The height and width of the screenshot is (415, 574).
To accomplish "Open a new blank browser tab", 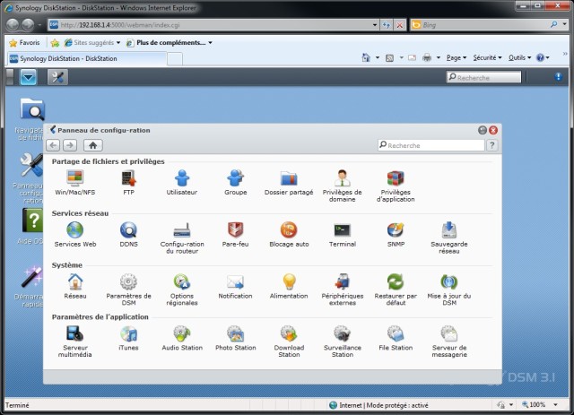I will pos(175,59).
